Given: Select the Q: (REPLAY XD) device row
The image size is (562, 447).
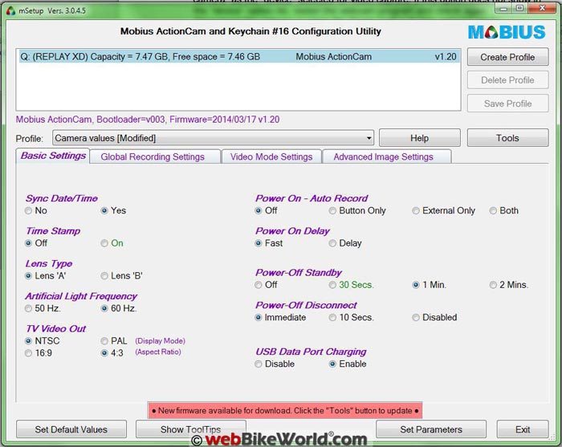Looking at the screenshot, I should pyautogui.click(x=238, y=57).
